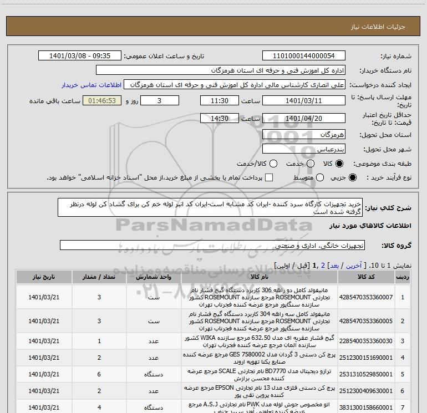Open page 2 of the items list
Viewport: 427px width, 413px height.
point(323,266)
